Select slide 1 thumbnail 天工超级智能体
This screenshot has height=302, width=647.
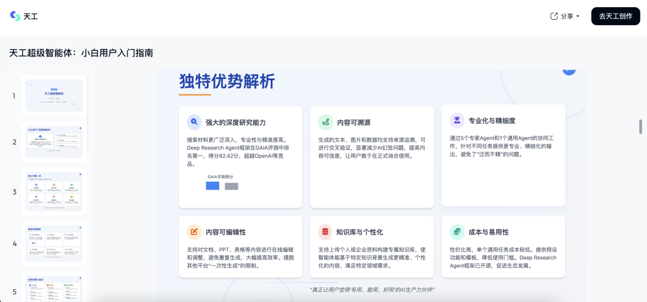pyautogui.click(x=54, y=96)
